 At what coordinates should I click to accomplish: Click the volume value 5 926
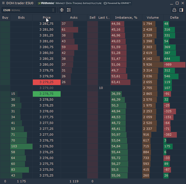pos(153,64)
